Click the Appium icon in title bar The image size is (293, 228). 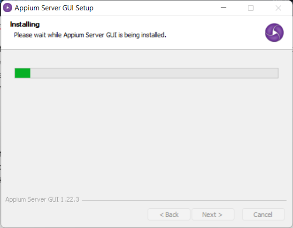8,8
